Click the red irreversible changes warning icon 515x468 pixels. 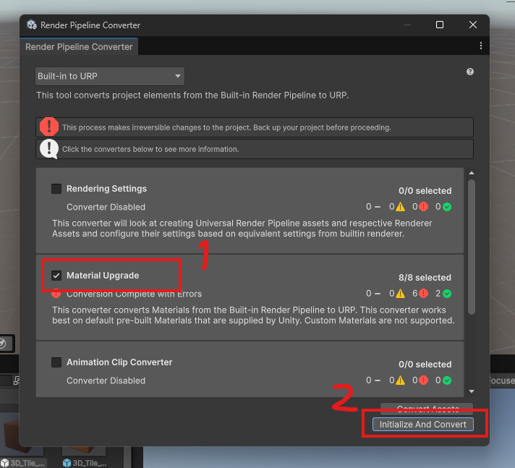pyautogui.click(x=49, y=127)
